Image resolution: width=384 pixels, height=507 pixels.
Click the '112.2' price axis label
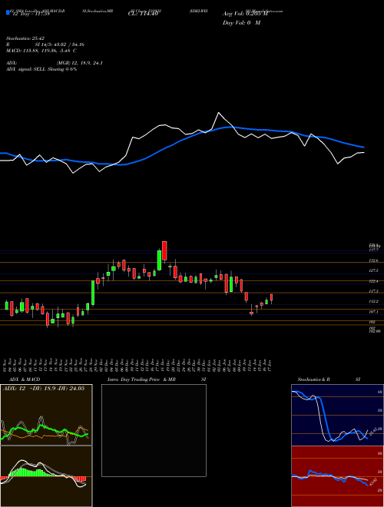(x=374, y=301)
